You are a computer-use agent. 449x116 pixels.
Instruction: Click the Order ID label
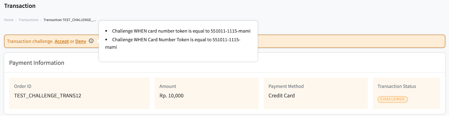pyautogui.click(x=23, y=86)
